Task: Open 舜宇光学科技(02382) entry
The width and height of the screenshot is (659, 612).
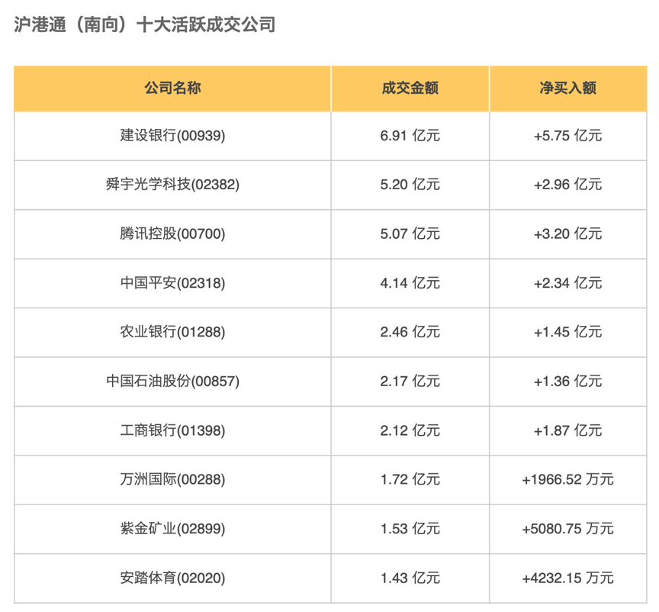Action: [x=172, y=185]
